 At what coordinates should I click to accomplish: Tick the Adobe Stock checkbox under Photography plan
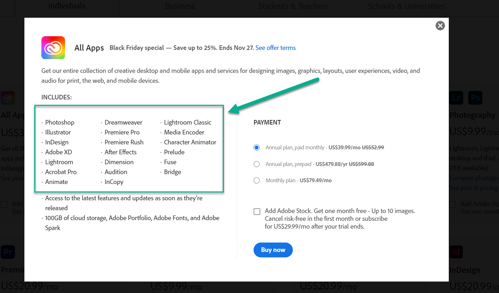point(452,204)
